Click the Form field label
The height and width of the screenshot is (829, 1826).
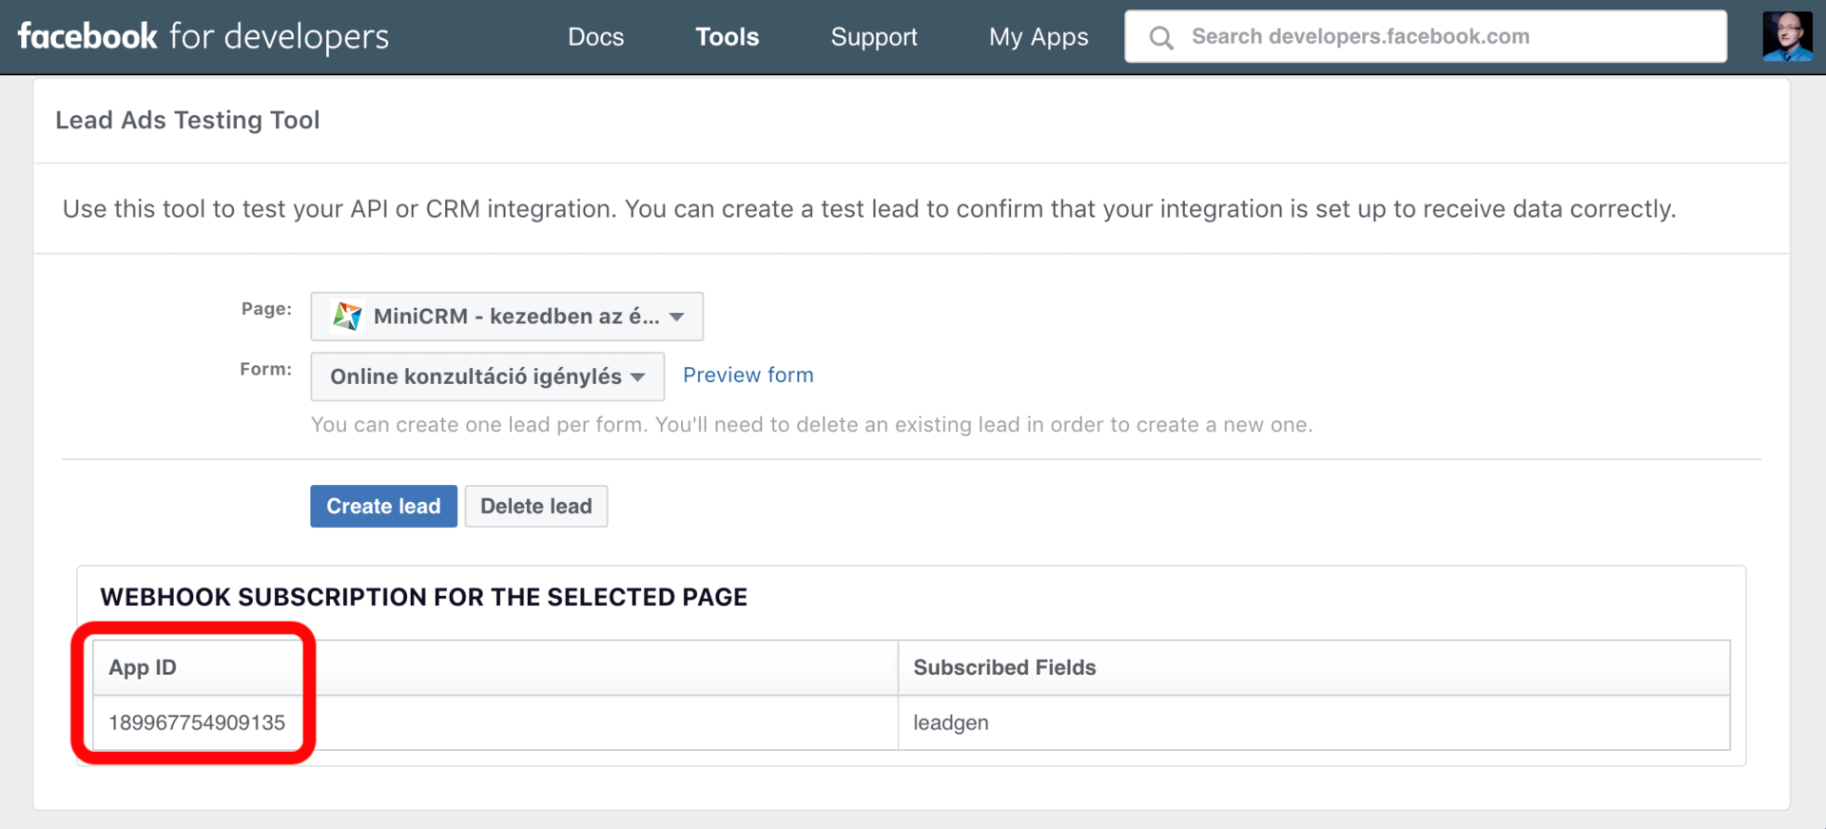click(x=265, y=369)
